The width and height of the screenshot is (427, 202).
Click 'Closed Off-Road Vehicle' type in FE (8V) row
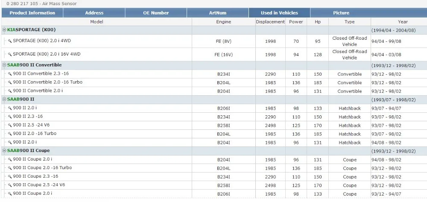tap(349, 41)
